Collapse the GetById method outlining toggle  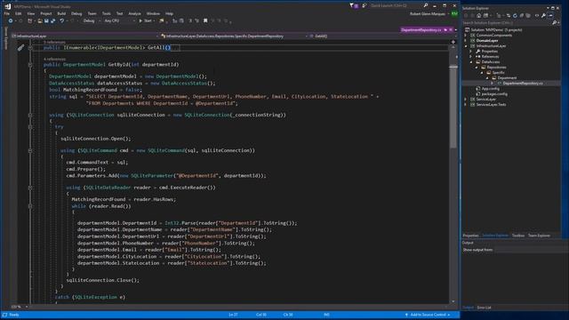(30, 65)
